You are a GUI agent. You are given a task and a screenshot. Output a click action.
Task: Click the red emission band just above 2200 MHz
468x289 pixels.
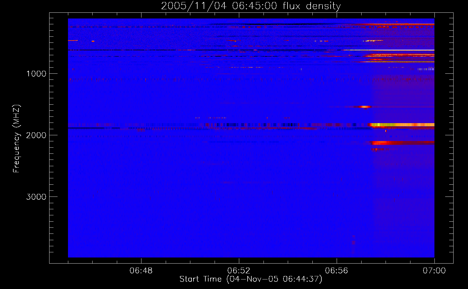[x=403, y=143]
